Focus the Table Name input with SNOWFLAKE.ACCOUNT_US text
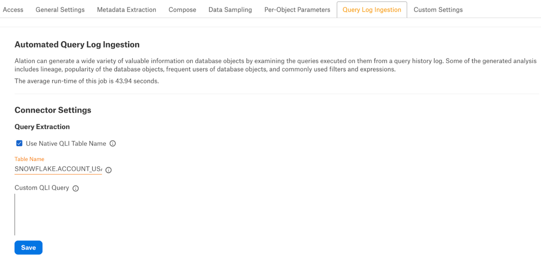 click(58, 169)
